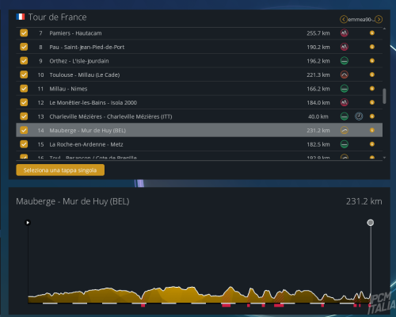Uncheck stage 12 Isola 2000 checkbox
The height and width of the screenshot is (317, 396).
click(24, 102)
